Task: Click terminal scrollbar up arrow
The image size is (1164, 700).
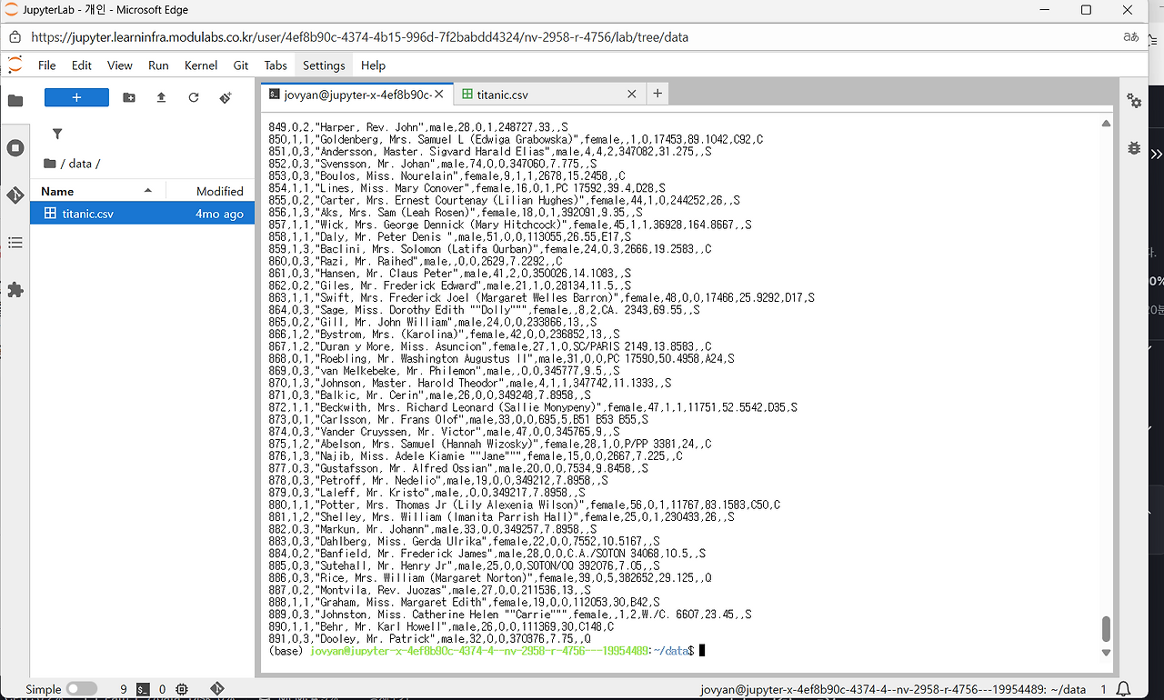Action: pyautogui.click(x=1106, y=124)
